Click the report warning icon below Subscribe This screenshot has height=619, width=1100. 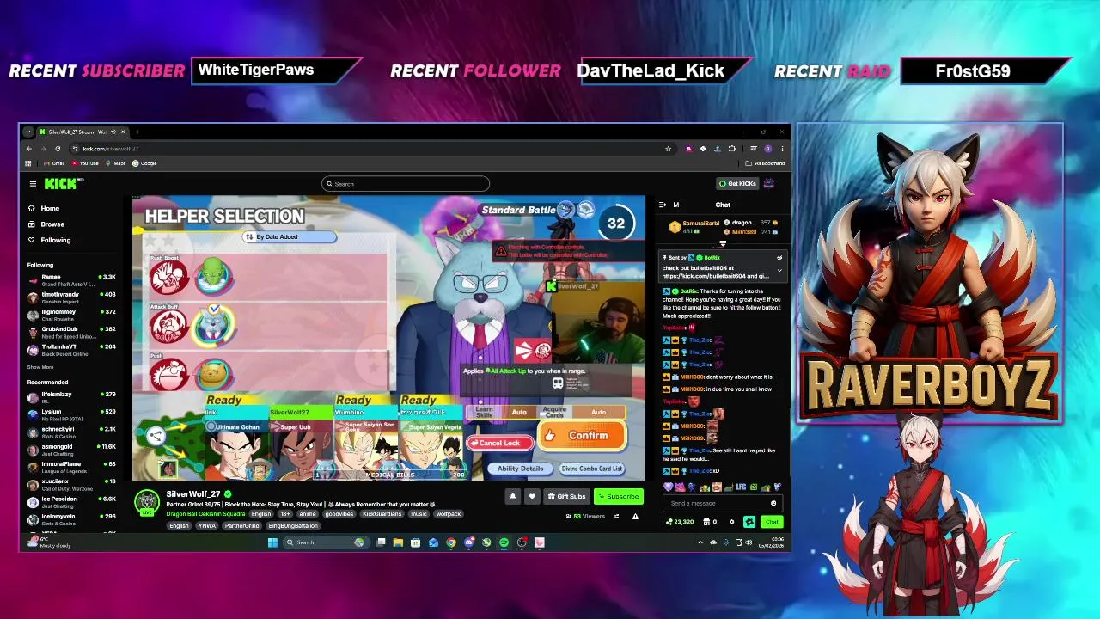tap(635, 516)
